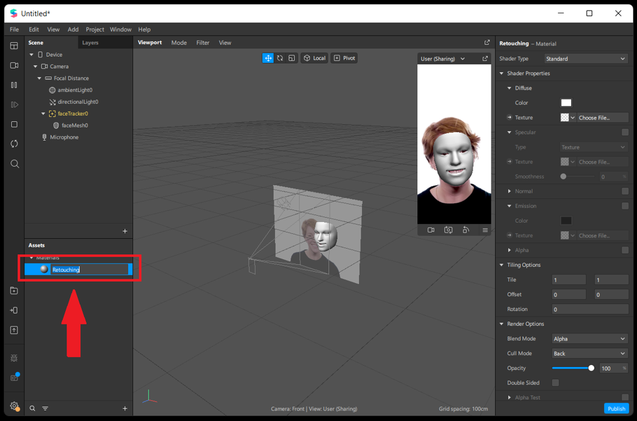Image resolution: width=637 pixels, height=421 pixels.
Task: Open the Edit menu
Action: pyautogui.click(x=34, y=29)
